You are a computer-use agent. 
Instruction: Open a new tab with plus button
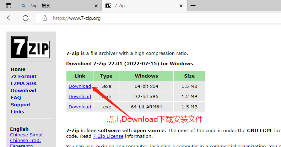click(x=193, y=6)
